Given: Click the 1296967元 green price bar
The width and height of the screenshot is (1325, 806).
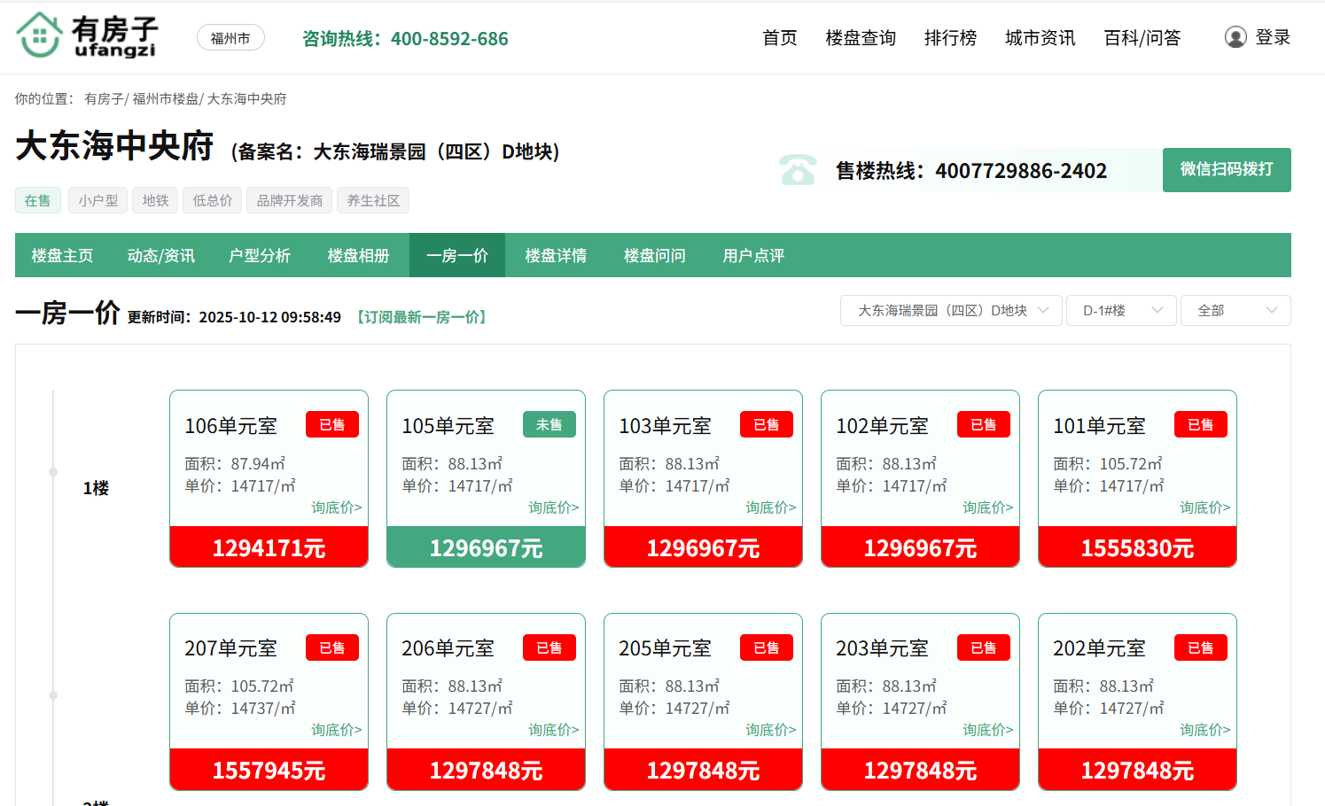Looking at the screenshot, I should (x=486, y=547).
